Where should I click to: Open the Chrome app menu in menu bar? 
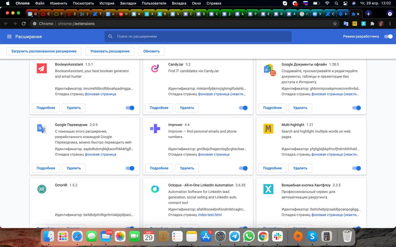(x=23, y=3)
